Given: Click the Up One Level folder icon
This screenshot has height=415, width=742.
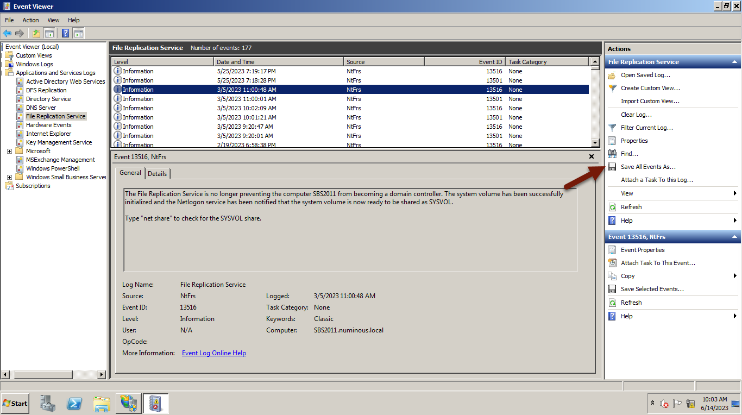Looking at the screenshot, I should tap(36, 33).
